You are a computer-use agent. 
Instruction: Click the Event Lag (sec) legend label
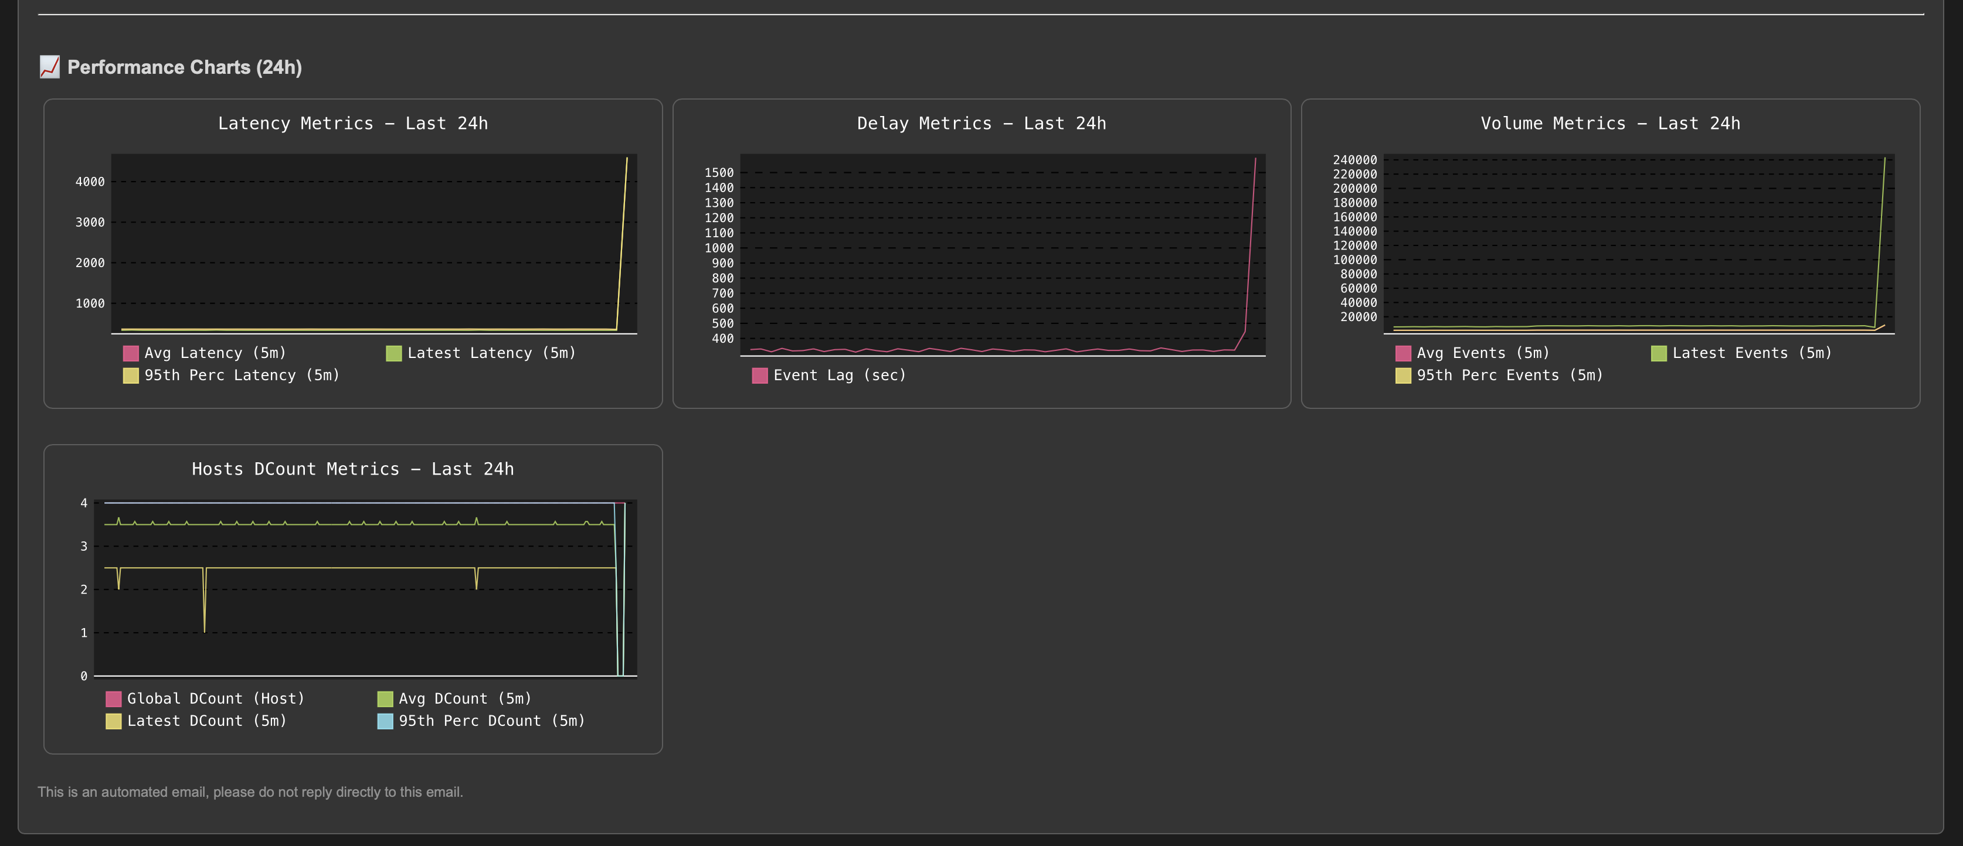[840, 376]
